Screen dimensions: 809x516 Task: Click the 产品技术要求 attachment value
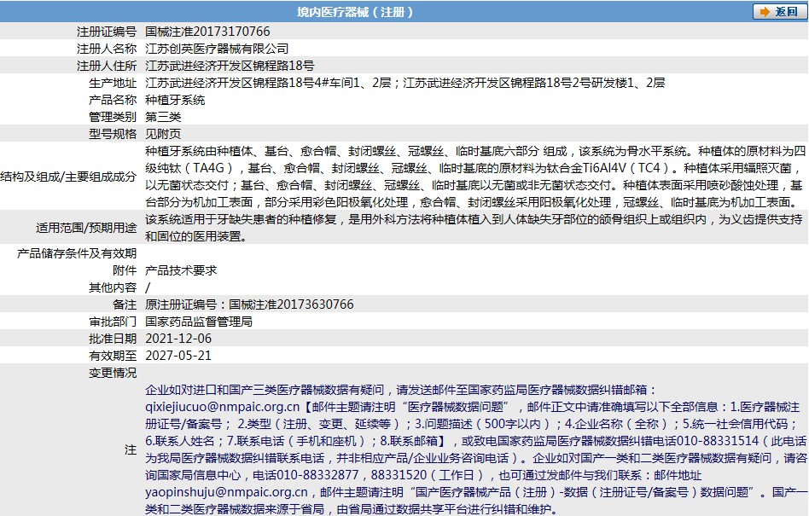[x=181, y=270]
